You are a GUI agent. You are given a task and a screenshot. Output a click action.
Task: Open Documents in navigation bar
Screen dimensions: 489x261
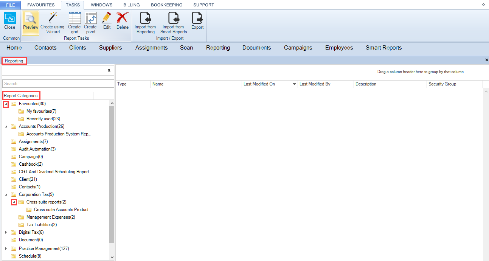click(257, 48)
